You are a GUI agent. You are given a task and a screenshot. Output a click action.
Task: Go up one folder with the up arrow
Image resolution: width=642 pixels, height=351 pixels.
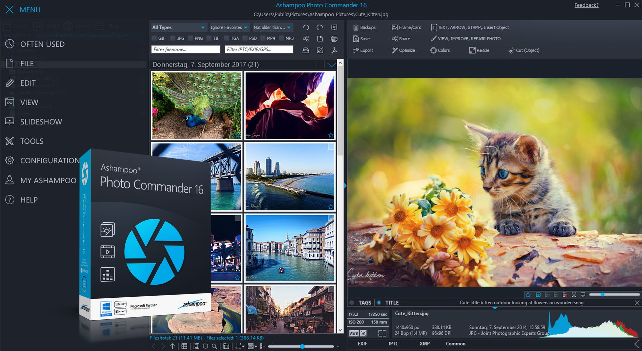click(172, 346)
